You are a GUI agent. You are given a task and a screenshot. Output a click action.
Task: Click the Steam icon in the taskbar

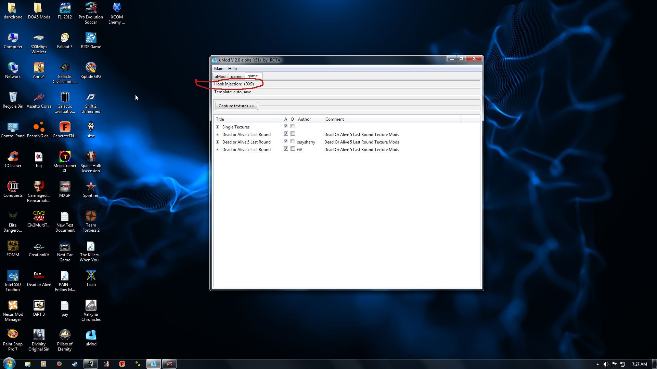tap(75, 364)
